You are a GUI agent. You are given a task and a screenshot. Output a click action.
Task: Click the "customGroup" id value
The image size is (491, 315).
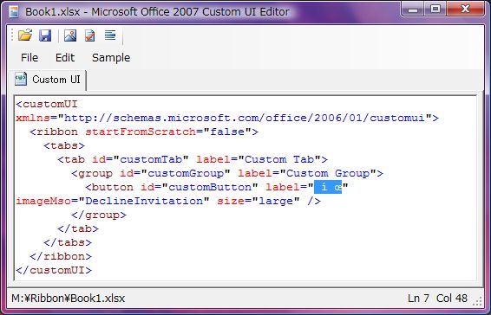click(x=186, y=173)
